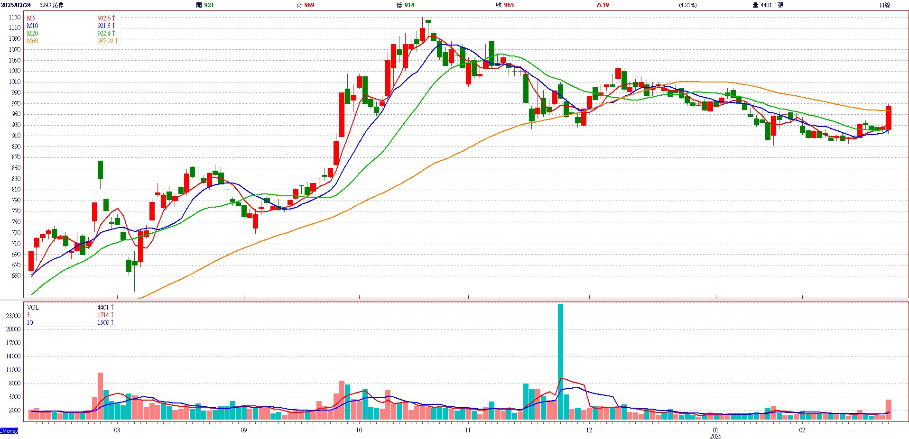
Task: Click the price-change triangle showing 39
Action: 603,5
